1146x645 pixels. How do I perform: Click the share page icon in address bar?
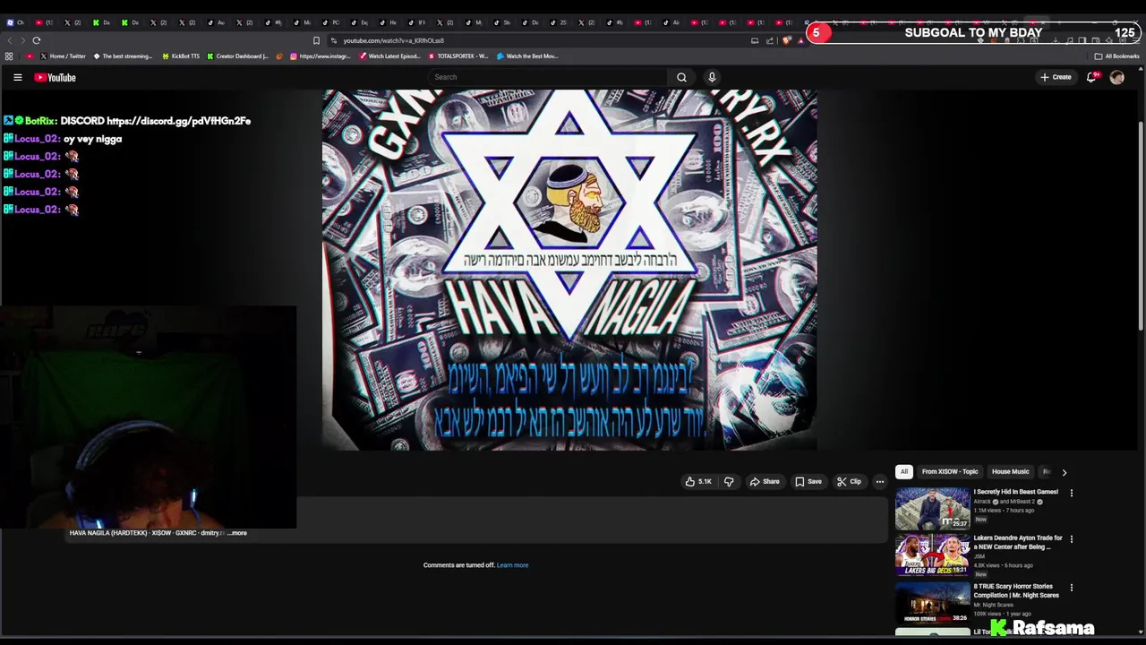769,40
